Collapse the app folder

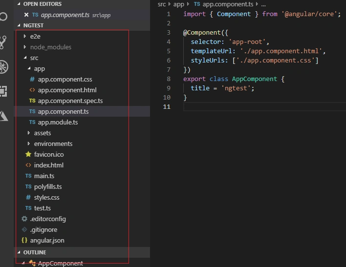click(x=29, y=68)
